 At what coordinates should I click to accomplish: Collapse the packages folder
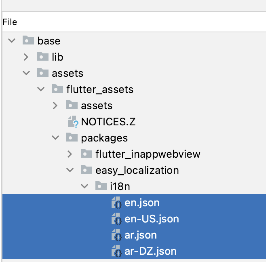55,137
